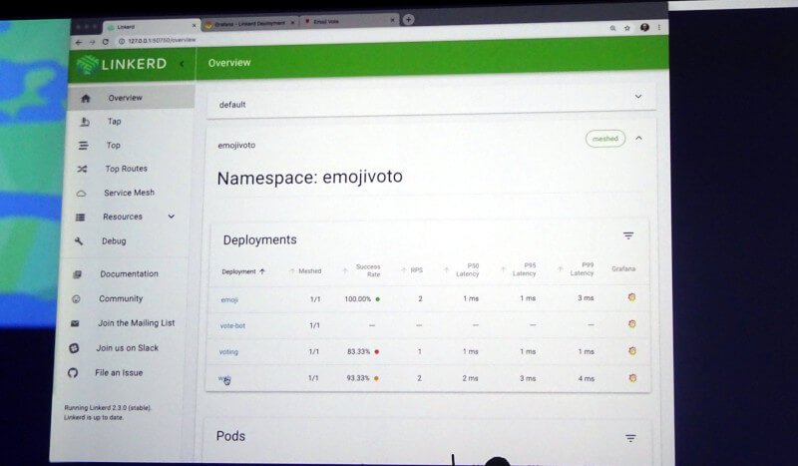Sort by Success Rate column header

coord(362,270)
